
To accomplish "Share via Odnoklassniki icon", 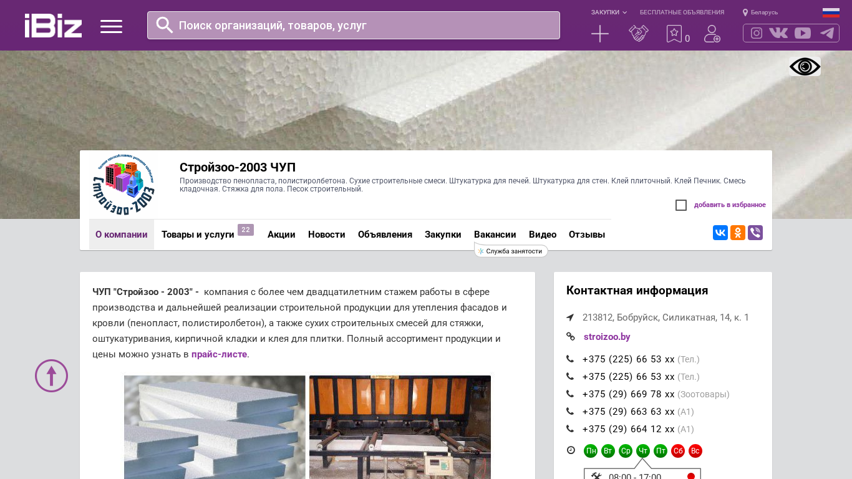I will click(x=738, y=233).
